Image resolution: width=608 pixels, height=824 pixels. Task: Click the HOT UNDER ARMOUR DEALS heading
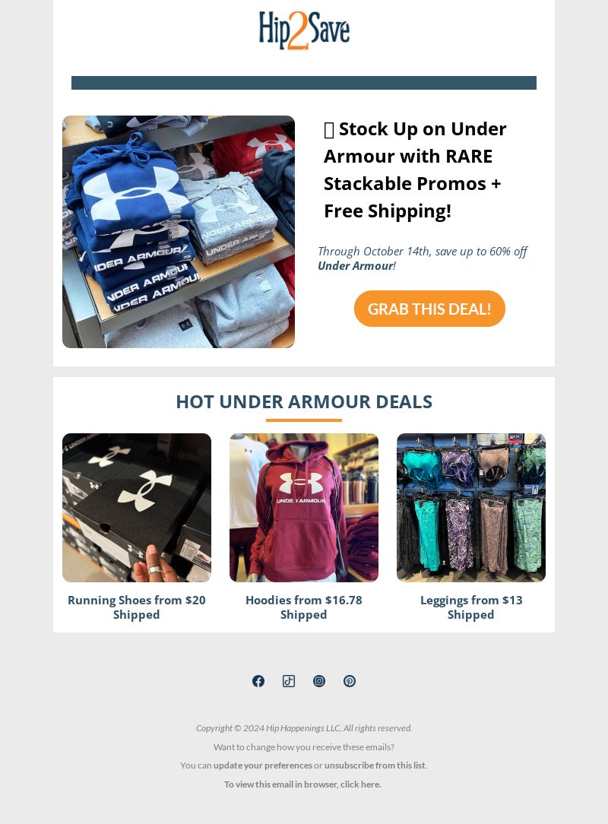304,401
